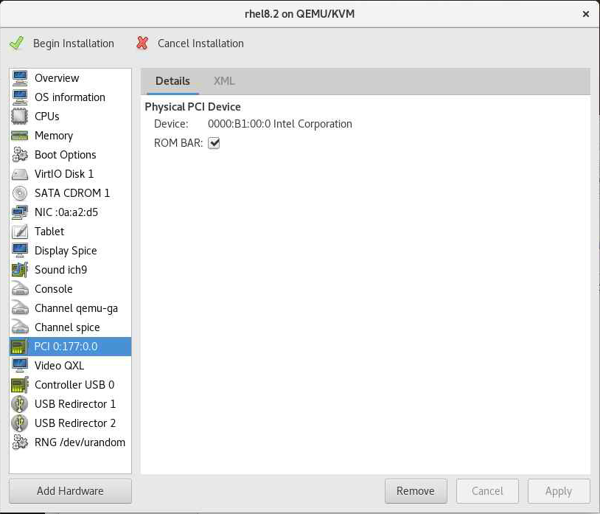Toggle the ROM BAR checkbox
This screenshot has height=514, width=600.
tap(214, 143)
